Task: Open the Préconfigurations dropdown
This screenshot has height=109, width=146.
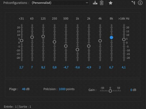Action: 60,3
